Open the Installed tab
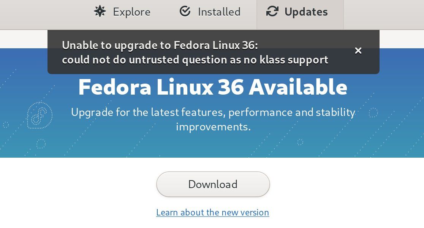 [x=219, y=12]
